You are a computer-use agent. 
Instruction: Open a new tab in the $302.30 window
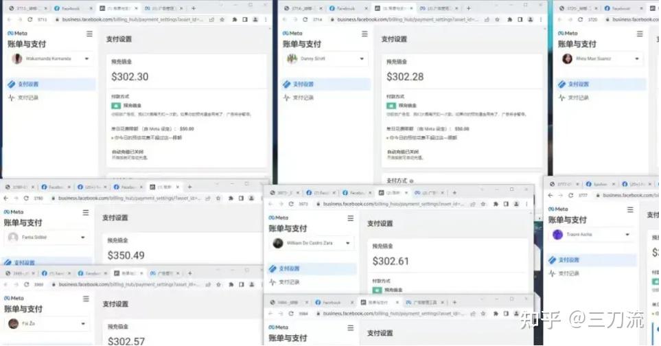tap(194, 8)
